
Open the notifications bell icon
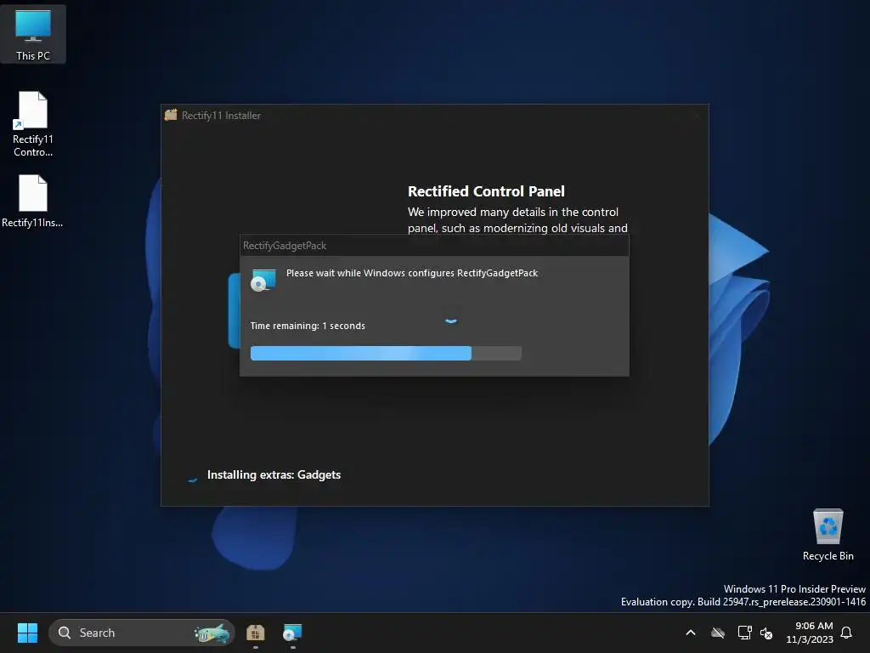[847, 633]
